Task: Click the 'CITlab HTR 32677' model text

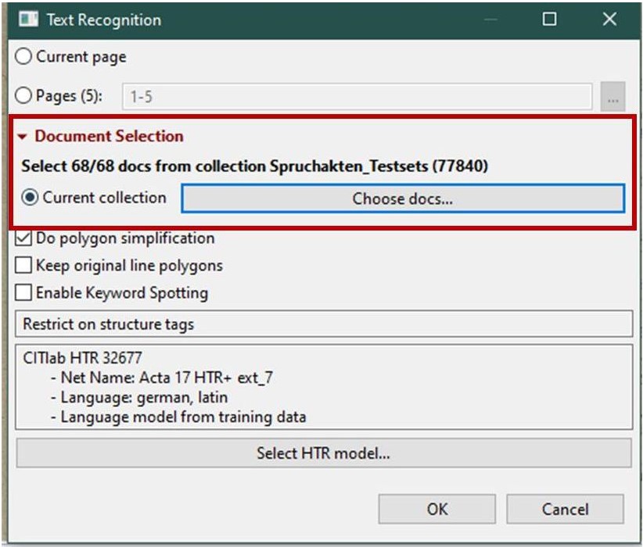Action: coord(82,358)
